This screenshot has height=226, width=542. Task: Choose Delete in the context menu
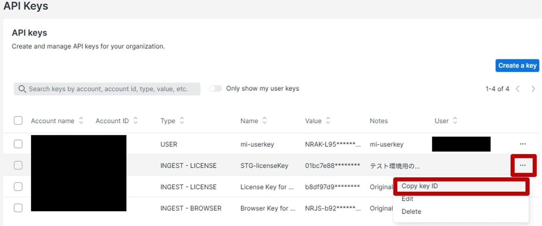pos(411,211)
